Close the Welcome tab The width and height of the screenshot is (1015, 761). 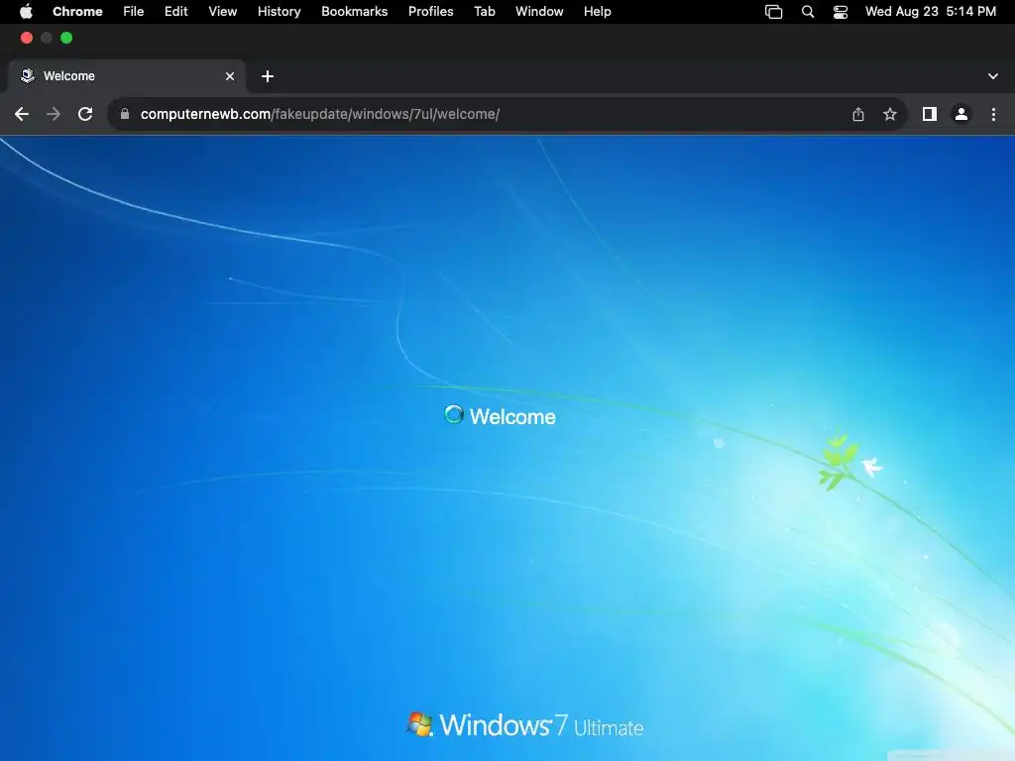pyautogui.click(x=230, y=76)
